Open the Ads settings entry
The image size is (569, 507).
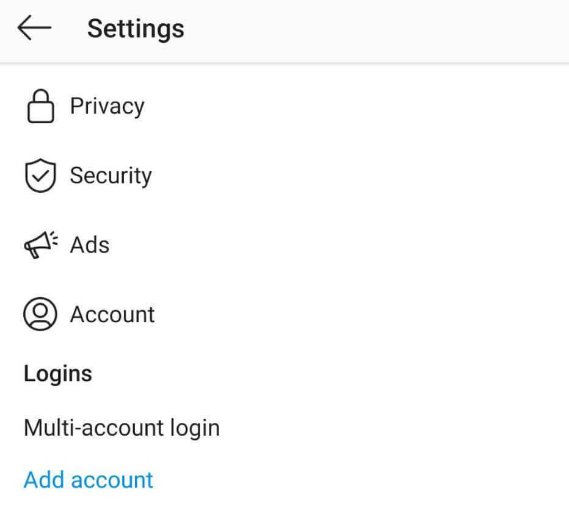(90, 244)
